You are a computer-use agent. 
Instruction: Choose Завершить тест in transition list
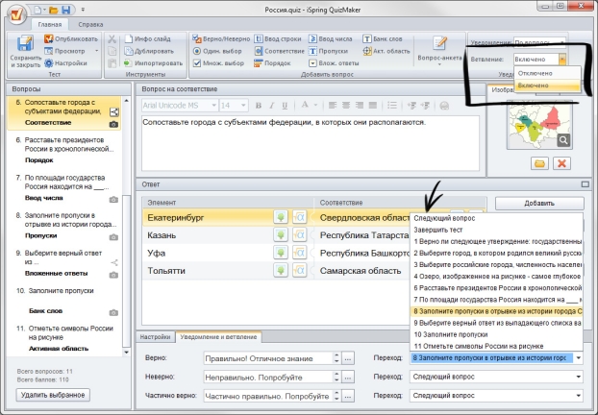(x=496, y=230)
